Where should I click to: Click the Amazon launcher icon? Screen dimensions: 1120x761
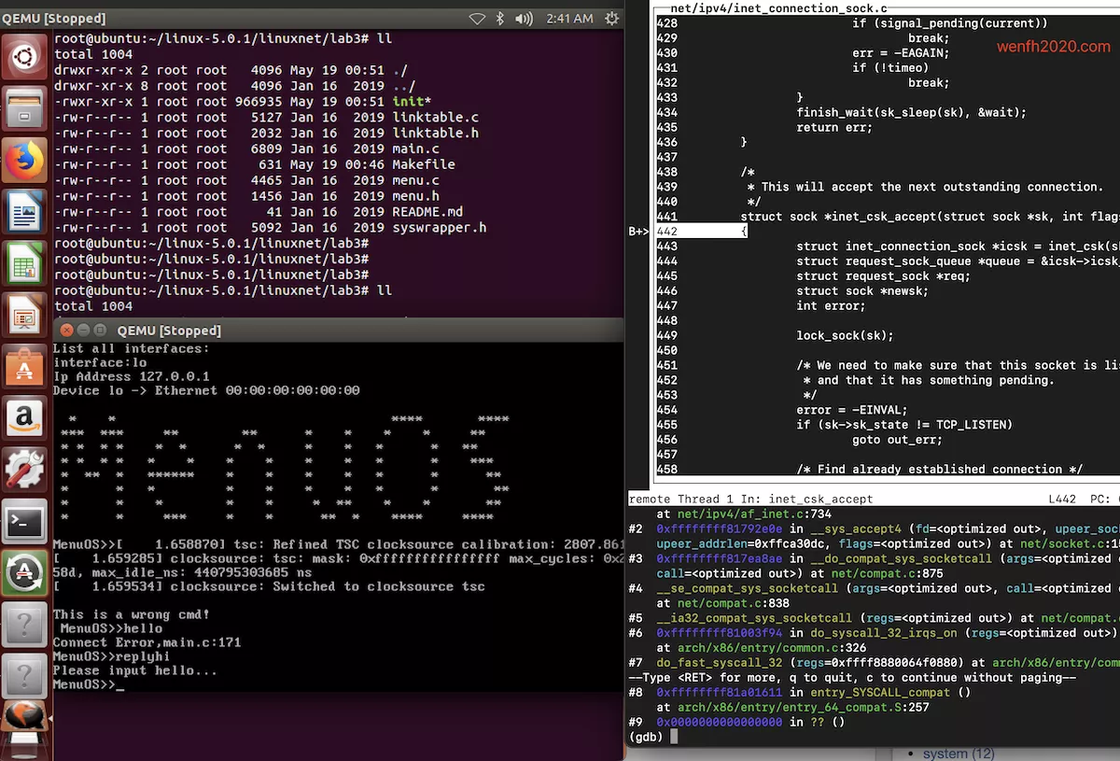[24, 417]
